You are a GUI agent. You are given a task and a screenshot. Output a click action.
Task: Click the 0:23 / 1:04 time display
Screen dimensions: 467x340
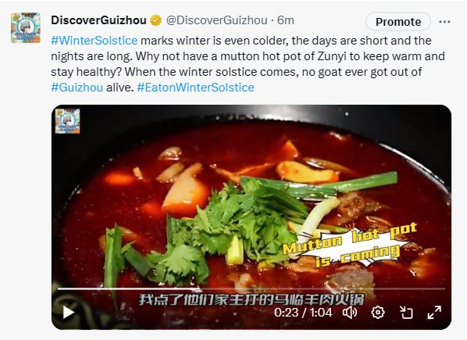coord(303,313)
